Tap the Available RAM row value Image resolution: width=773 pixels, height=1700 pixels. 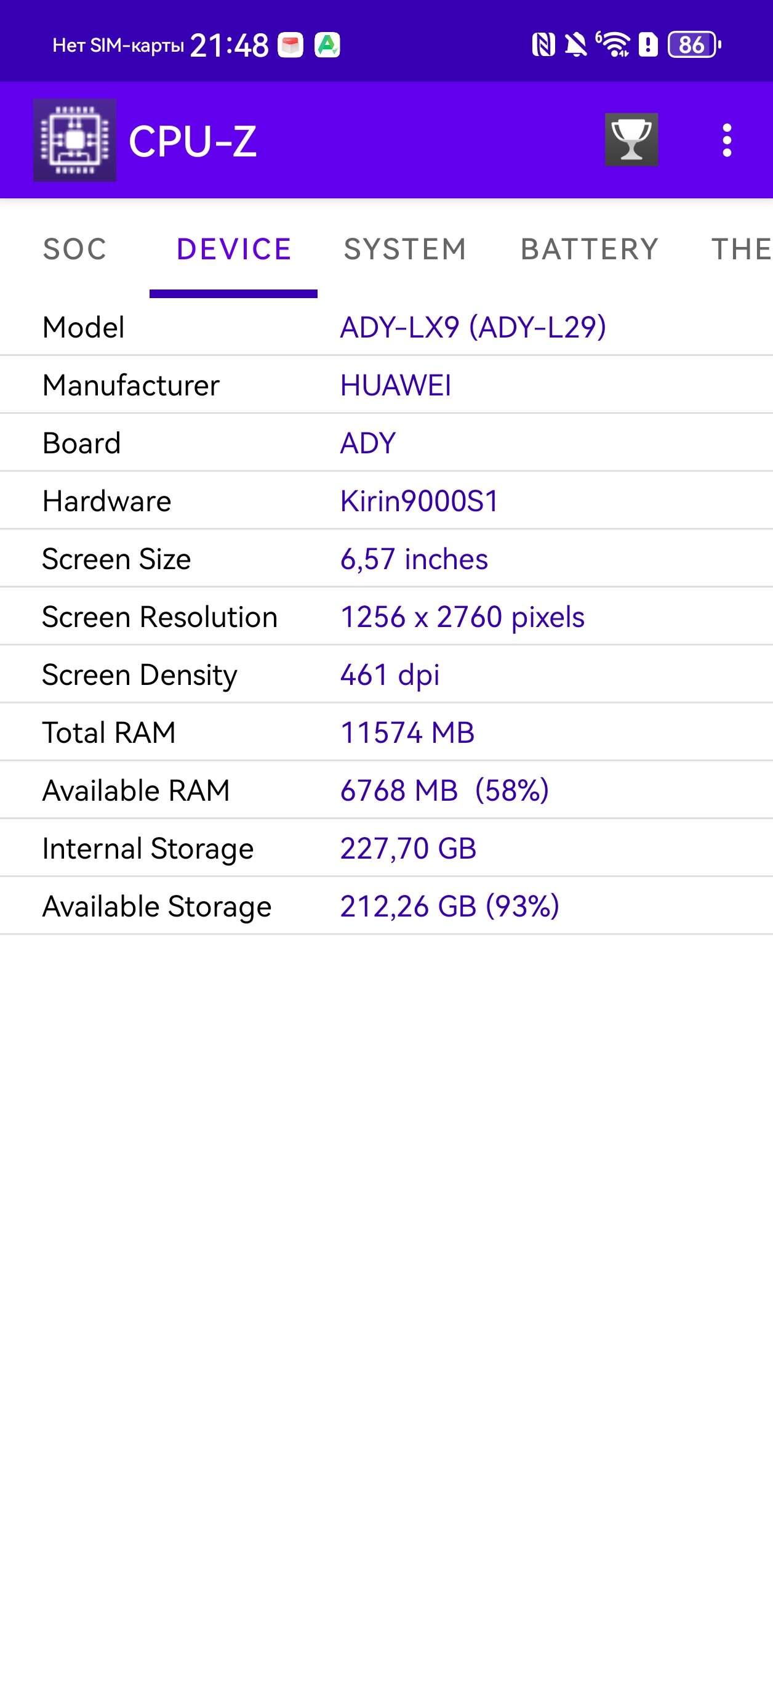click(x=444, y=791)
